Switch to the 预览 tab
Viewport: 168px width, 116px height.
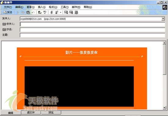[x=51, y=112]
